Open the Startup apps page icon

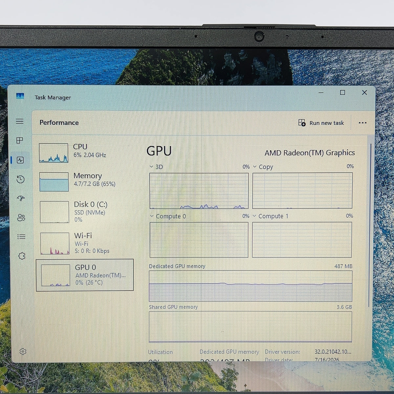pyautogui.click(x=21, y=198)
